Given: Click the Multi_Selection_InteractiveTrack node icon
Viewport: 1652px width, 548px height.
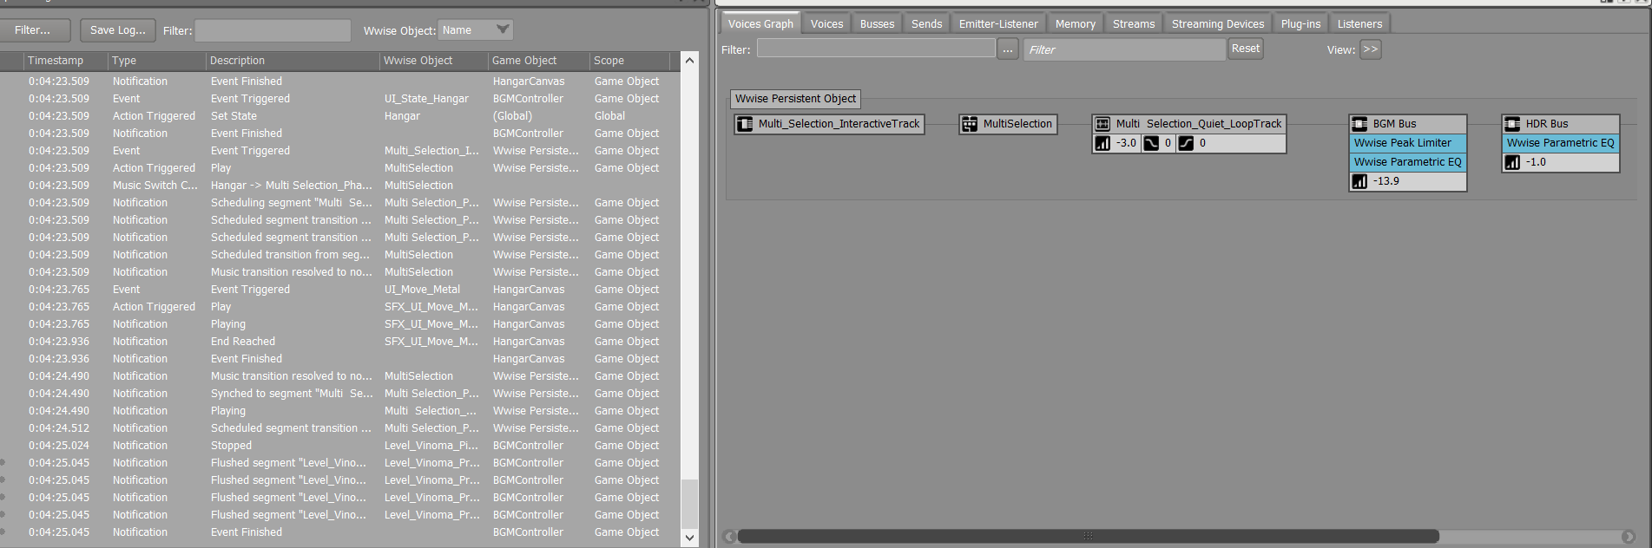Looking at the screenshot, I should point(745,124).
